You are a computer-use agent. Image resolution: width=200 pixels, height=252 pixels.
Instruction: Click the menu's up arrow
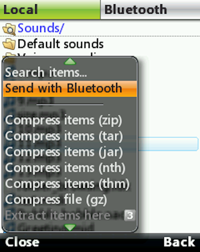pyautogui.click(x=70, y=61)
